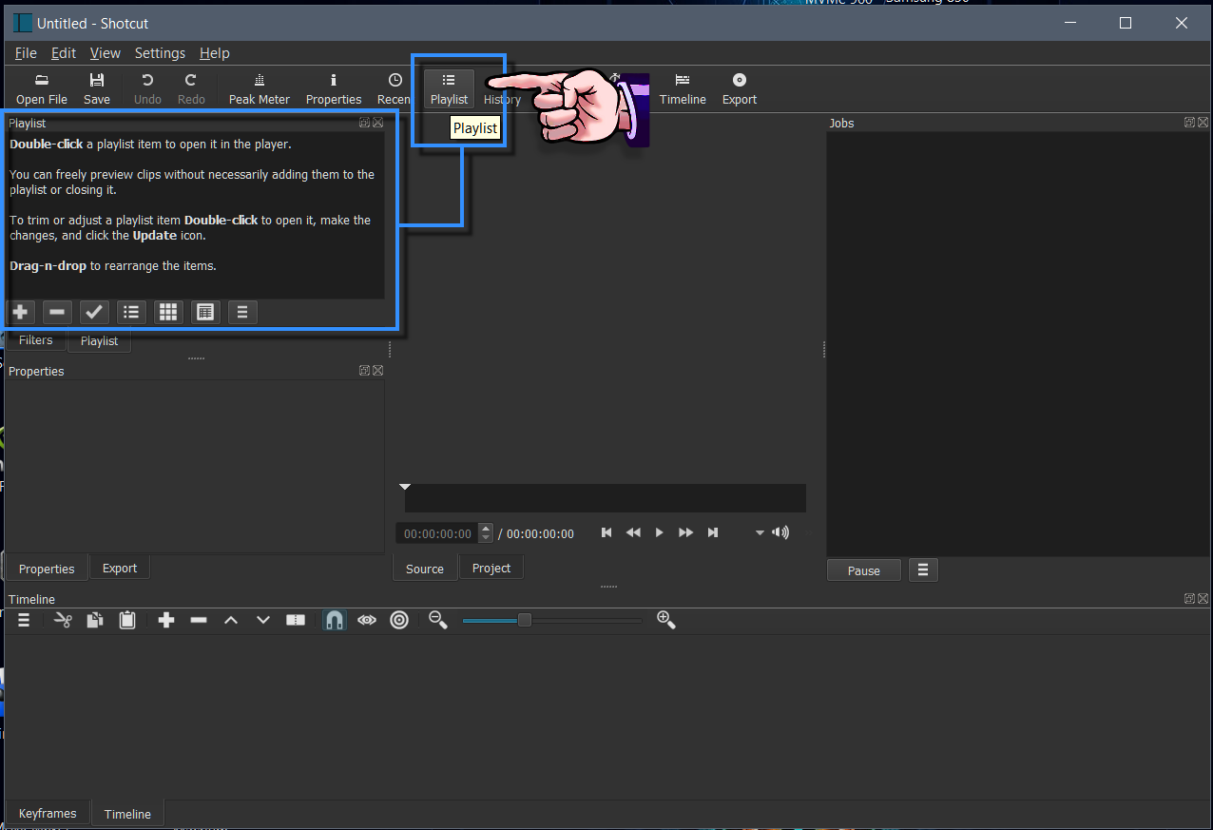1213x830 pixels.
Task: Switch the playlist to icons table view
Action: [x=205, y=312]
